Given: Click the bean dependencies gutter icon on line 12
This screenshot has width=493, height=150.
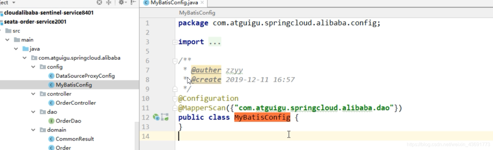Looking at the screenshot, I should point(165,117).
